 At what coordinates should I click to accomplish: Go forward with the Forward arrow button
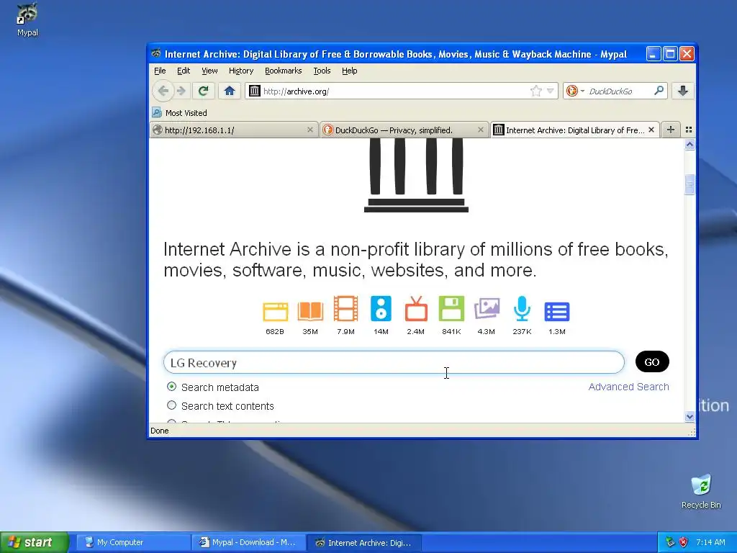[181, 91]
